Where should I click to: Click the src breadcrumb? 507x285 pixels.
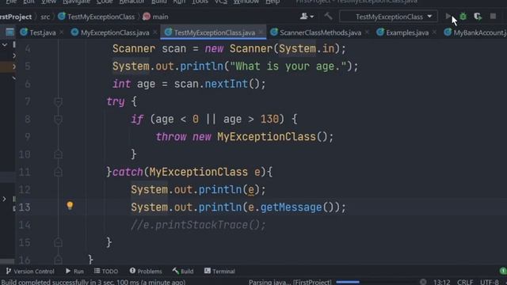pos(45,17)
